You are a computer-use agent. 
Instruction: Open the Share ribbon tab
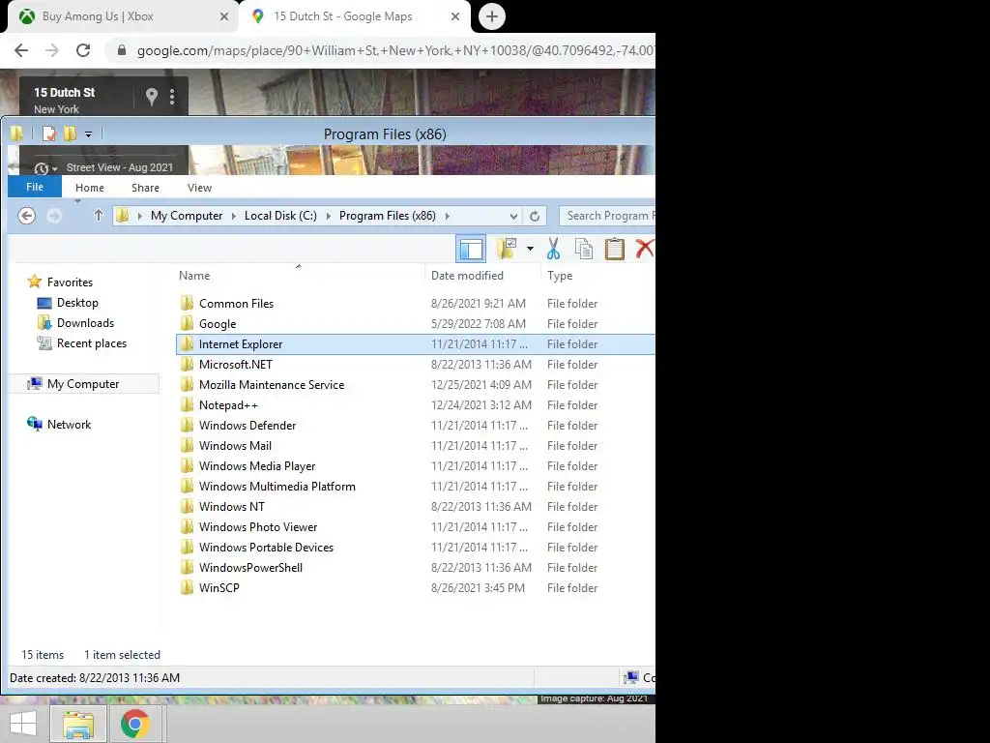point(145,188)
